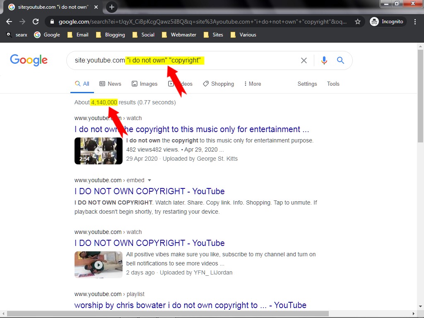The image size is (424, 318).
Task: Open the 'worship by chris bowater' result
Action: [190, 305]
